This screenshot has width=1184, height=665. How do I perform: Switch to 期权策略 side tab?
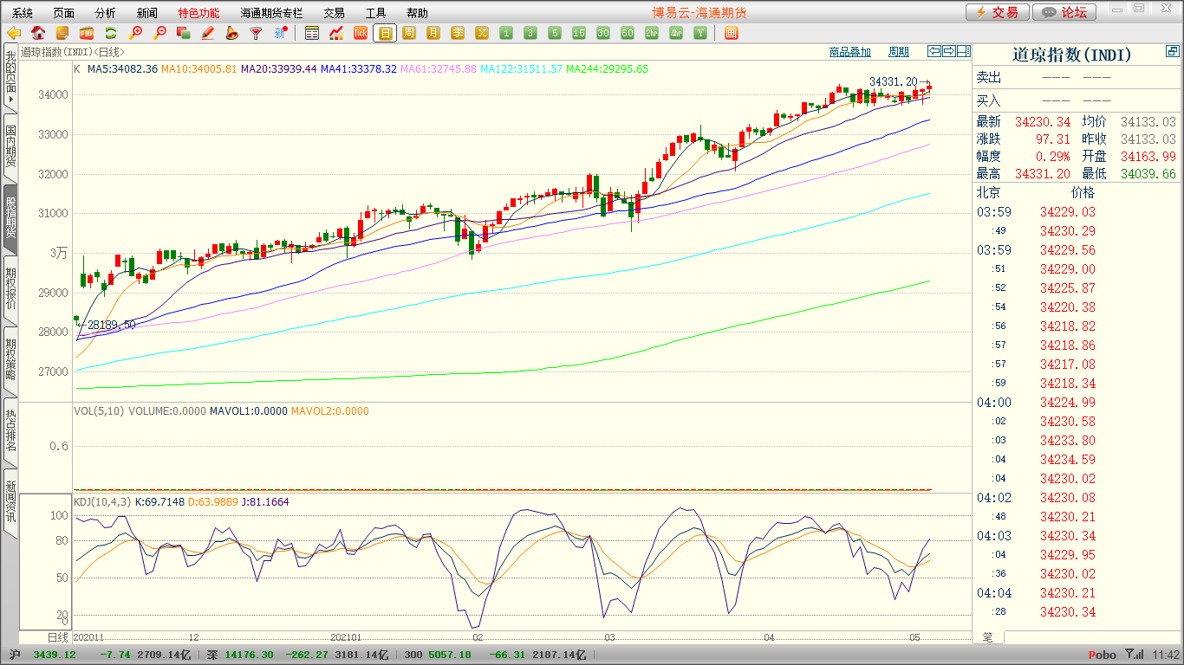click(10, 360)
